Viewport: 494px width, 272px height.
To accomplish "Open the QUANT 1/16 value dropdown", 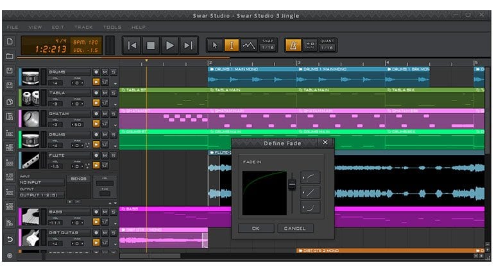I will (327, 48).
